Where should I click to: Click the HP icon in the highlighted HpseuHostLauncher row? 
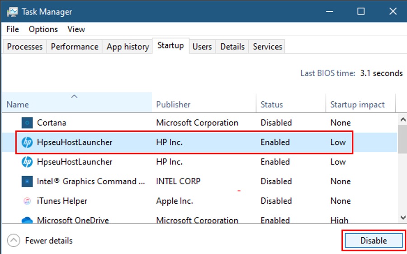(x=27, y=142)
